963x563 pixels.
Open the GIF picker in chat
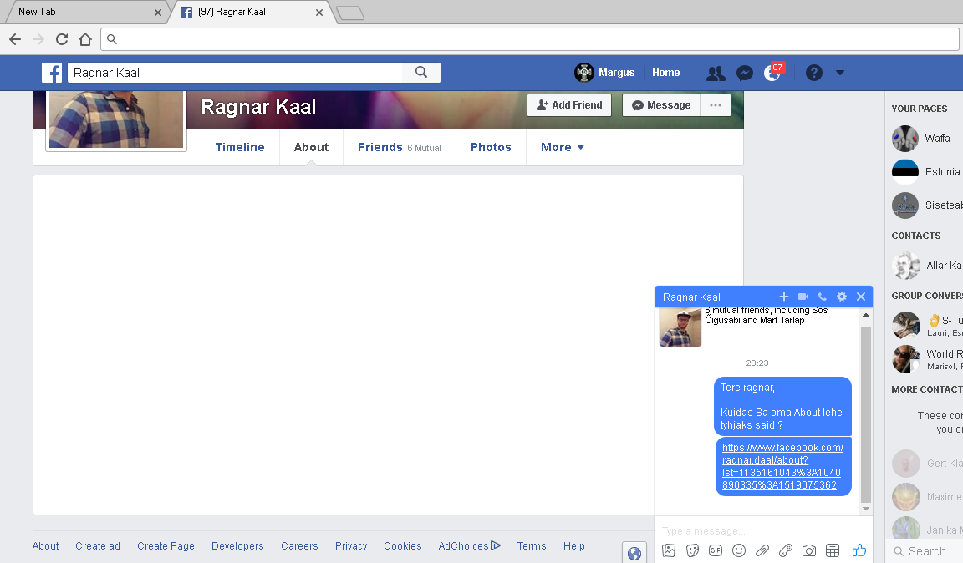pos(716,550)
